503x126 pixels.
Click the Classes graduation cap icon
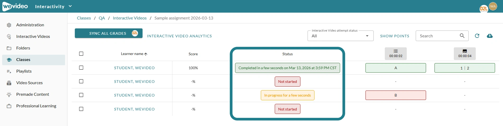click(x=9, y=60)
